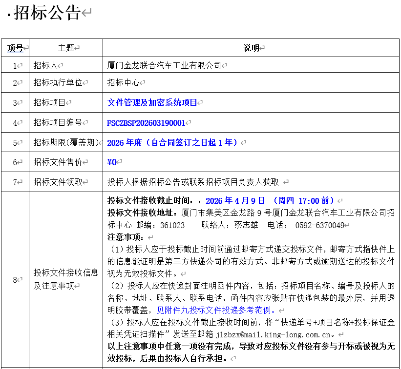Click the 主题 column header

[x=66, y=48]
